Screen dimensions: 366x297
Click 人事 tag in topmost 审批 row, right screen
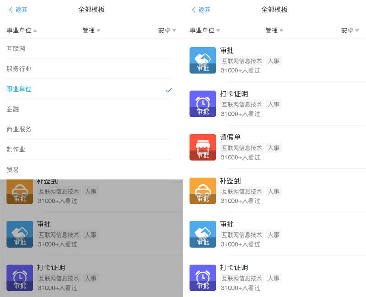274,61
